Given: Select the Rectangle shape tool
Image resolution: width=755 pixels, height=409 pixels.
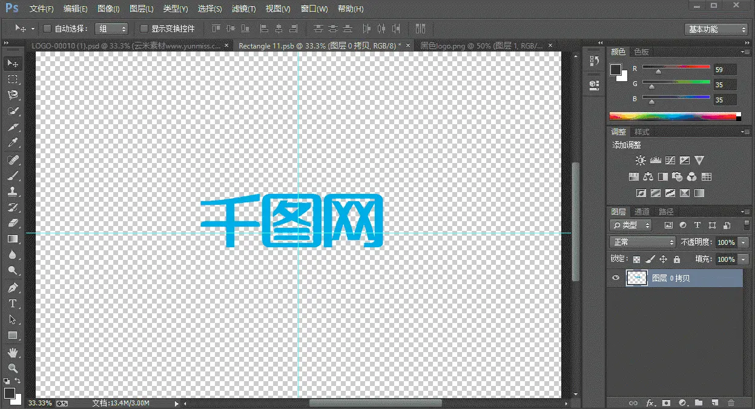Looking at the screenshot, I should coord(12,335).
